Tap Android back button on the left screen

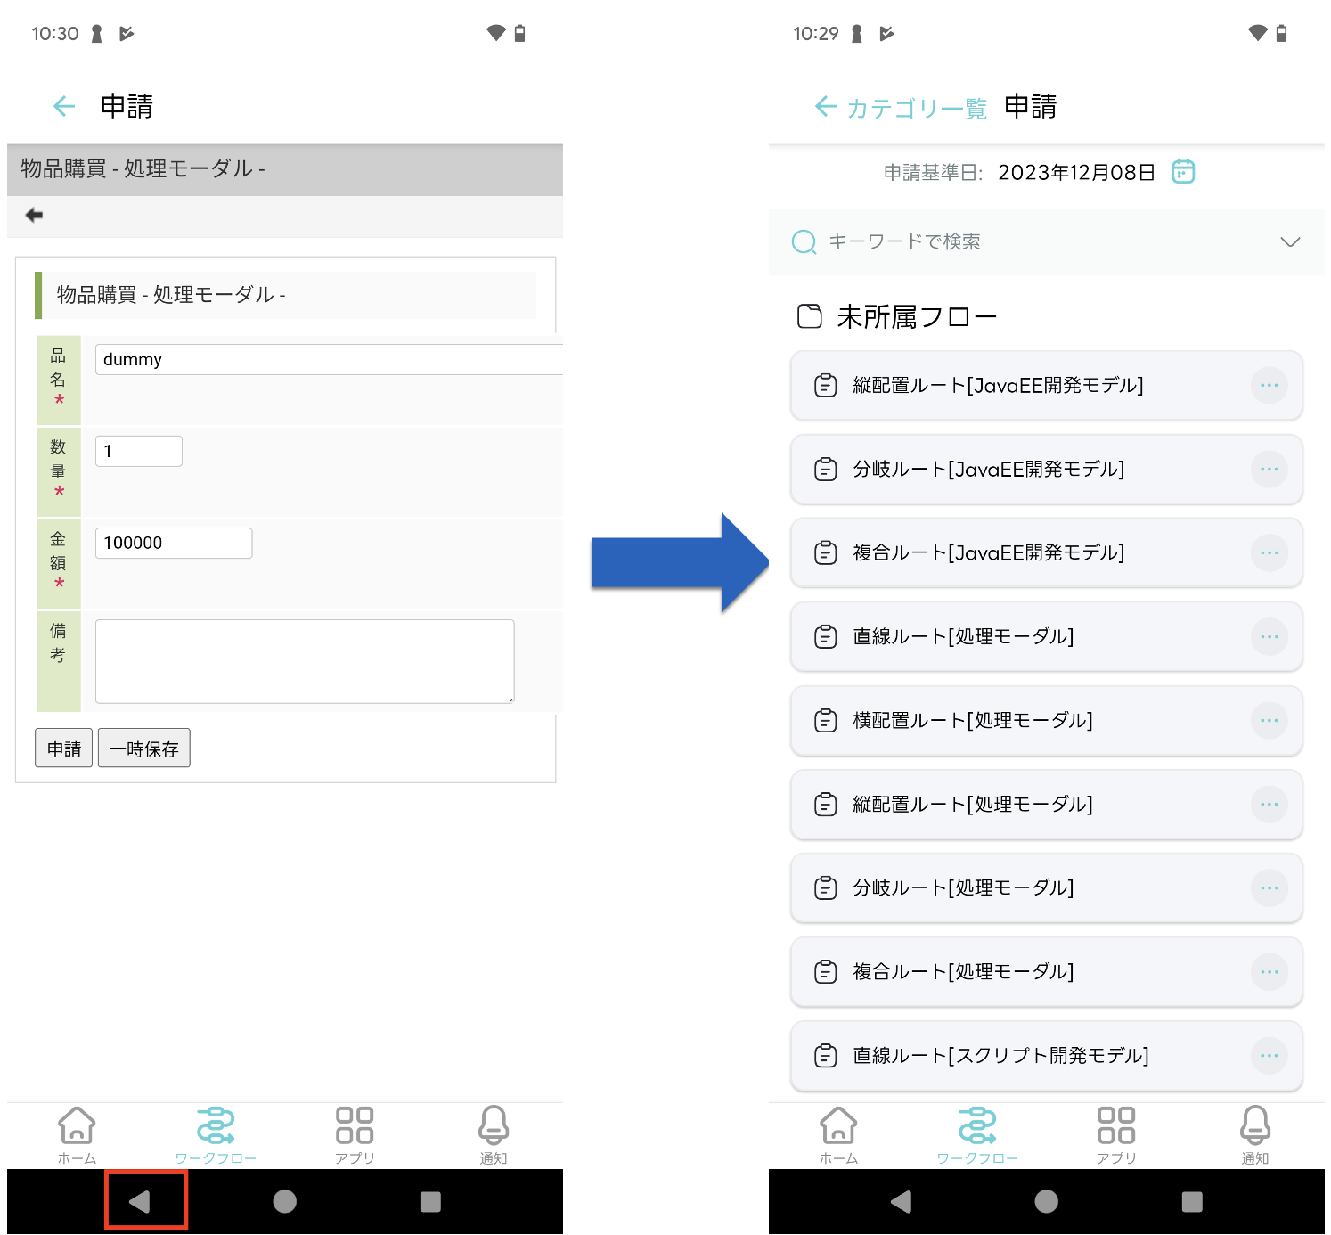(x=140, y=1202)
